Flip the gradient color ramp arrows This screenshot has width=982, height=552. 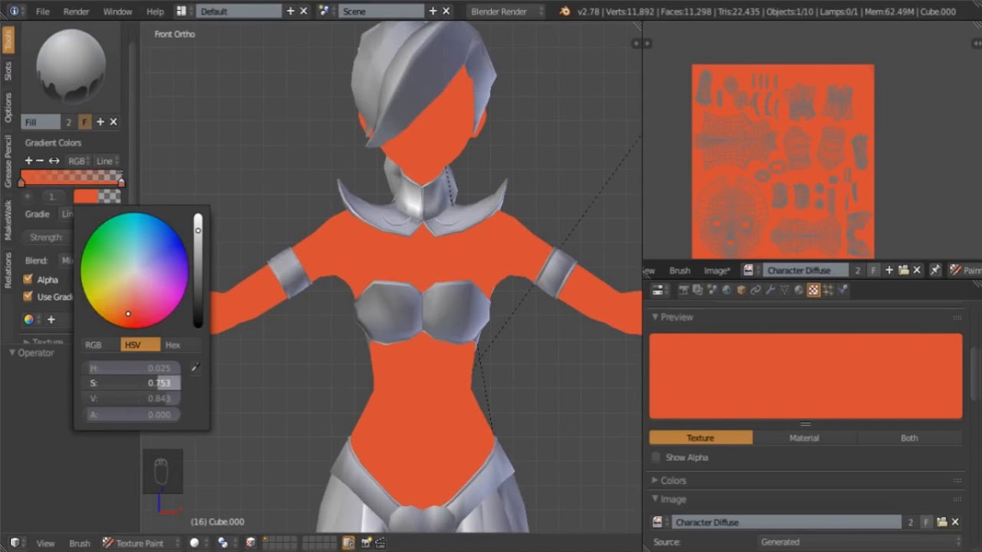click(x=54, y=161)
